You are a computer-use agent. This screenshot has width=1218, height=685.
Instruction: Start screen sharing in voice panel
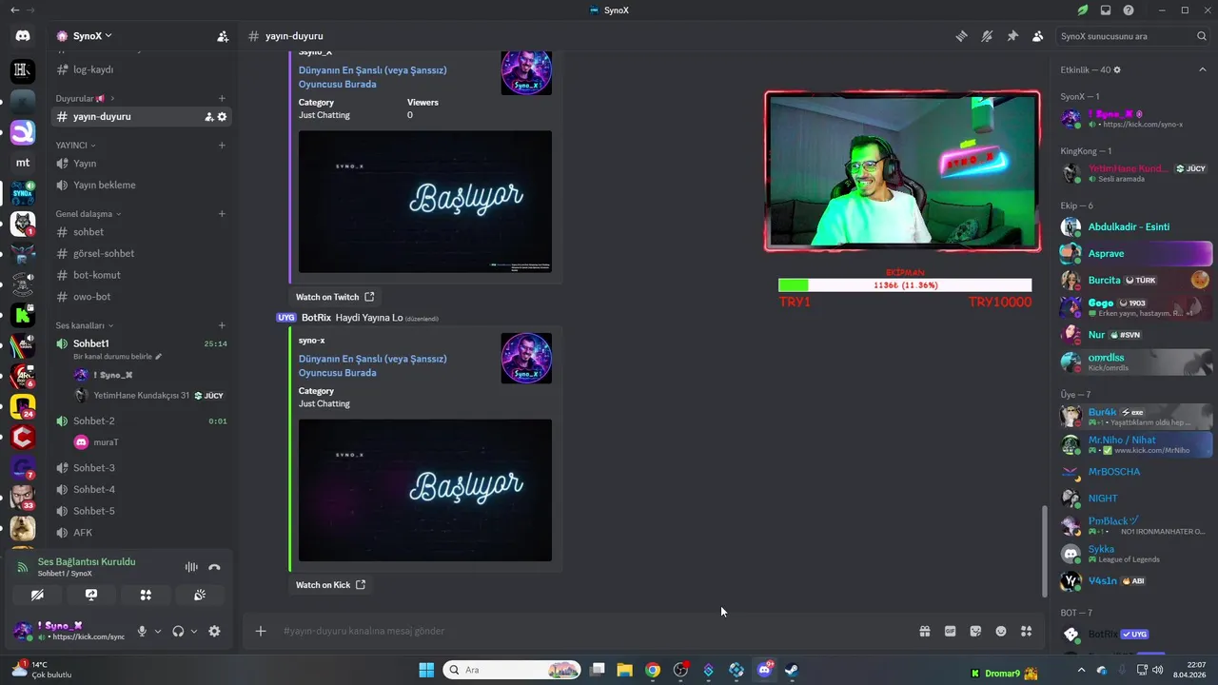[x=91, y=595]
